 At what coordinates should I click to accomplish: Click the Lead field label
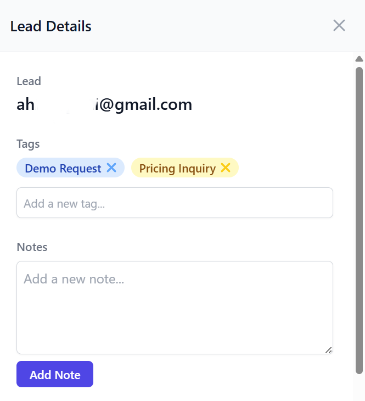coord(29,81)
